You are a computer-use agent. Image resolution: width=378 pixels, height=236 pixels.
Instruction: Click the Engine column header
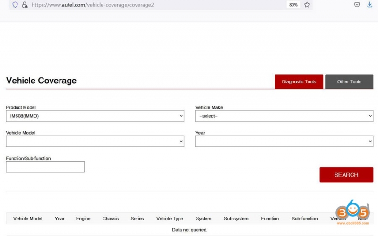click(x=83, y=219)
